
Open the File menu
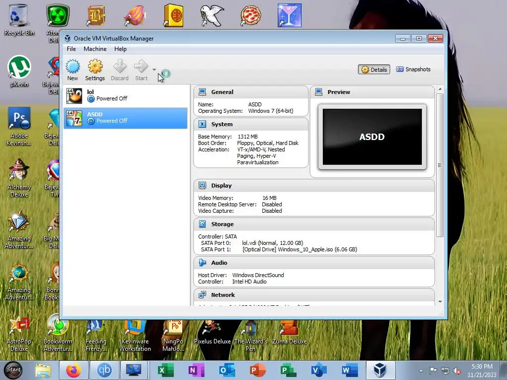click(71, 49)
